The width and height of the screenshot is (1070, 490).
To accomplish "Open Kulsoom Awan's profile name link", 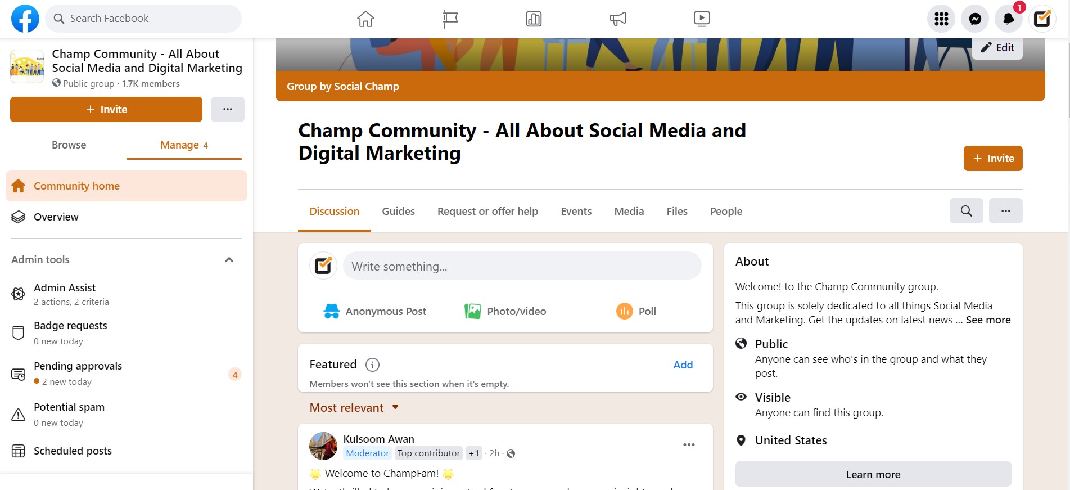I will pos(379,439).
